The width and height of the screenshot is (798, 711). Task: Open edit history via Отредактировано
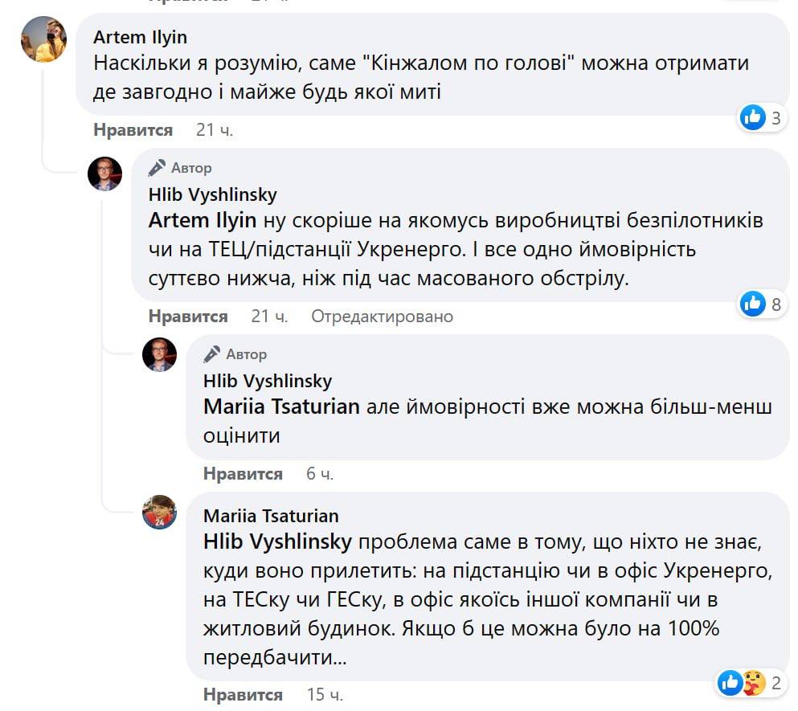383,317
